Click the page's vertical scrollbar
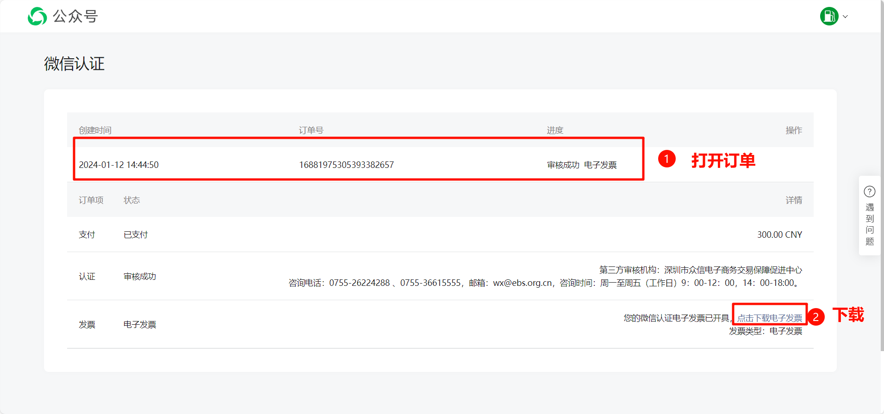Image resolution: width=884 pixels, height=414 pixels. 882,176
